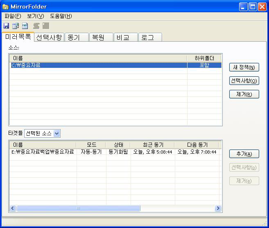Click the disabled target 선택사항(p) button

(244, 167)
